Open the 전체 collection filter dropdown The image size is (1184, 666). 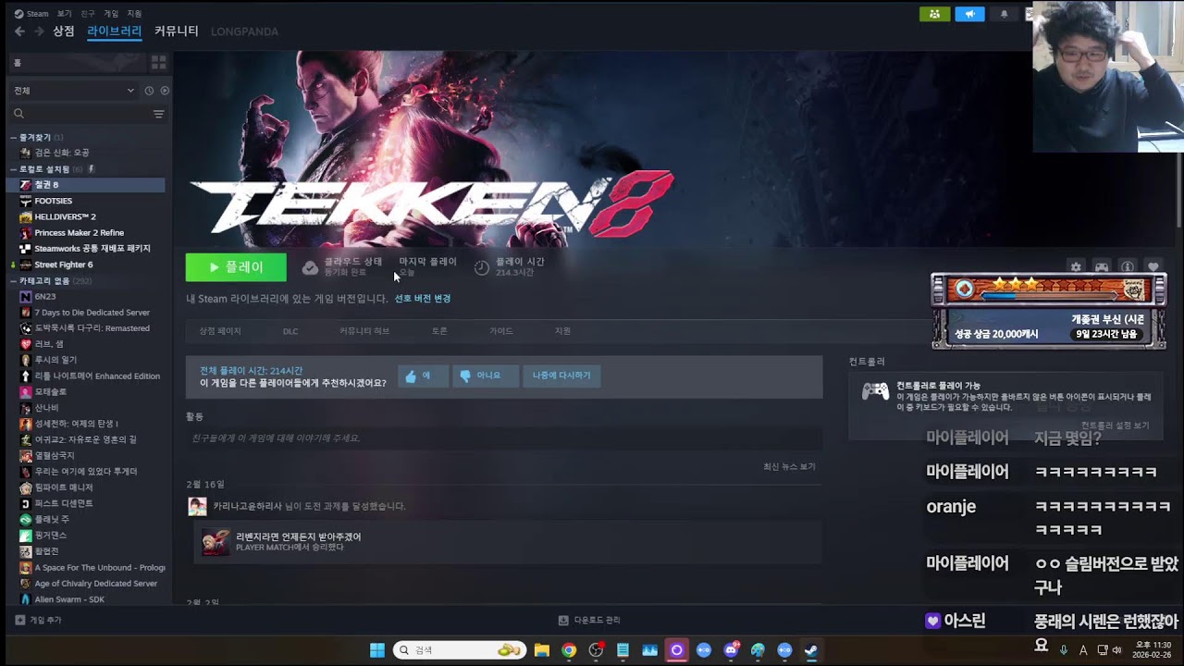point(74,91)
